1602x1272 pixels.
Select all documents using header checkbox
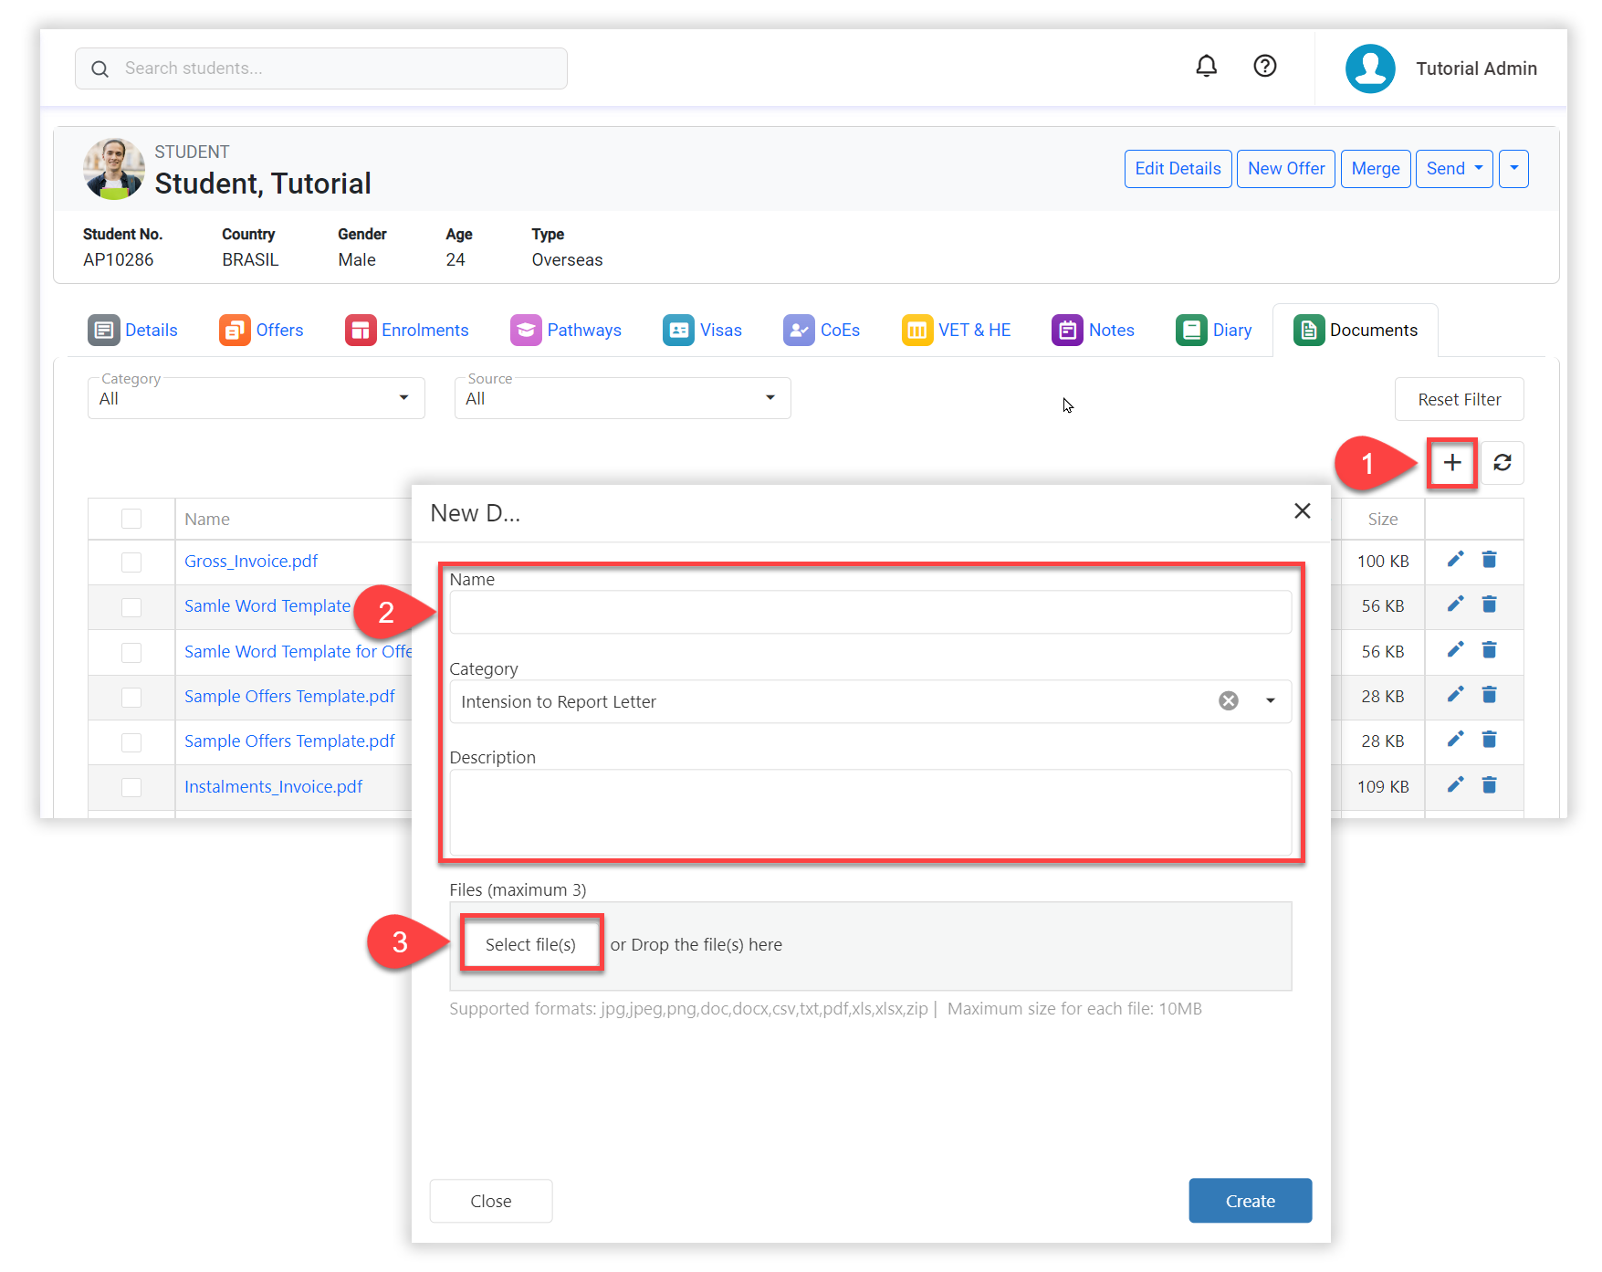tap(131, 520)
